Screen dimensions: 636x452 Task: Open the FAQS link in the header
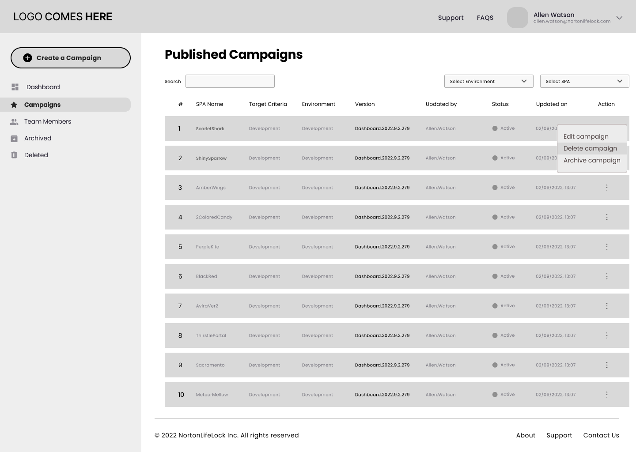click(485, 18)
